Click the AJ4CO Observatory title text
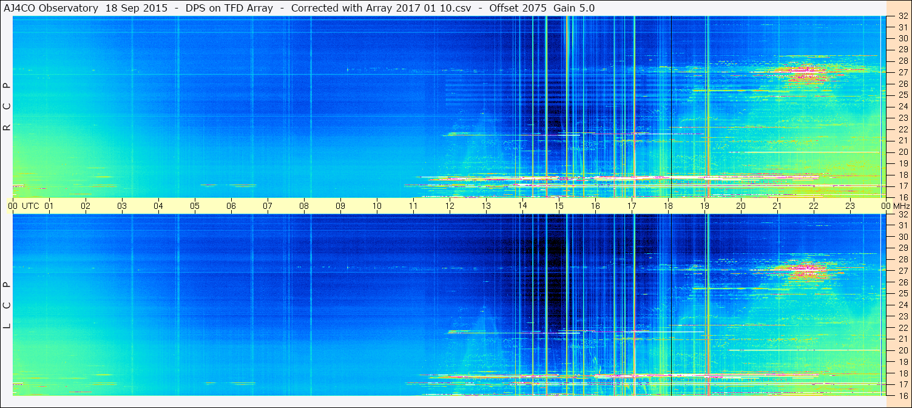 [x=51, y=8]
